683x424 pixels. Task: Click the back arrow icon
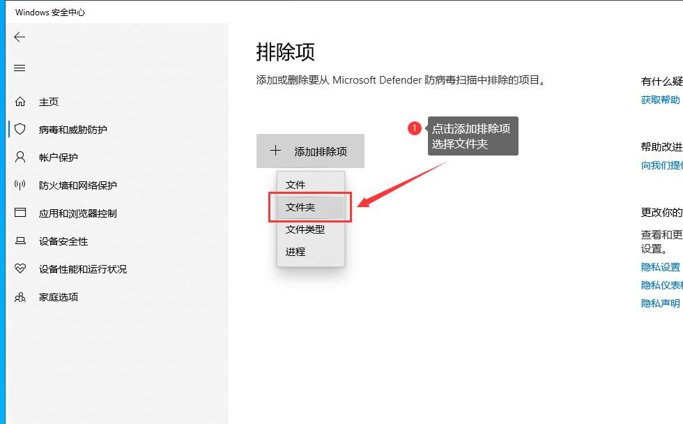(20, 38)
